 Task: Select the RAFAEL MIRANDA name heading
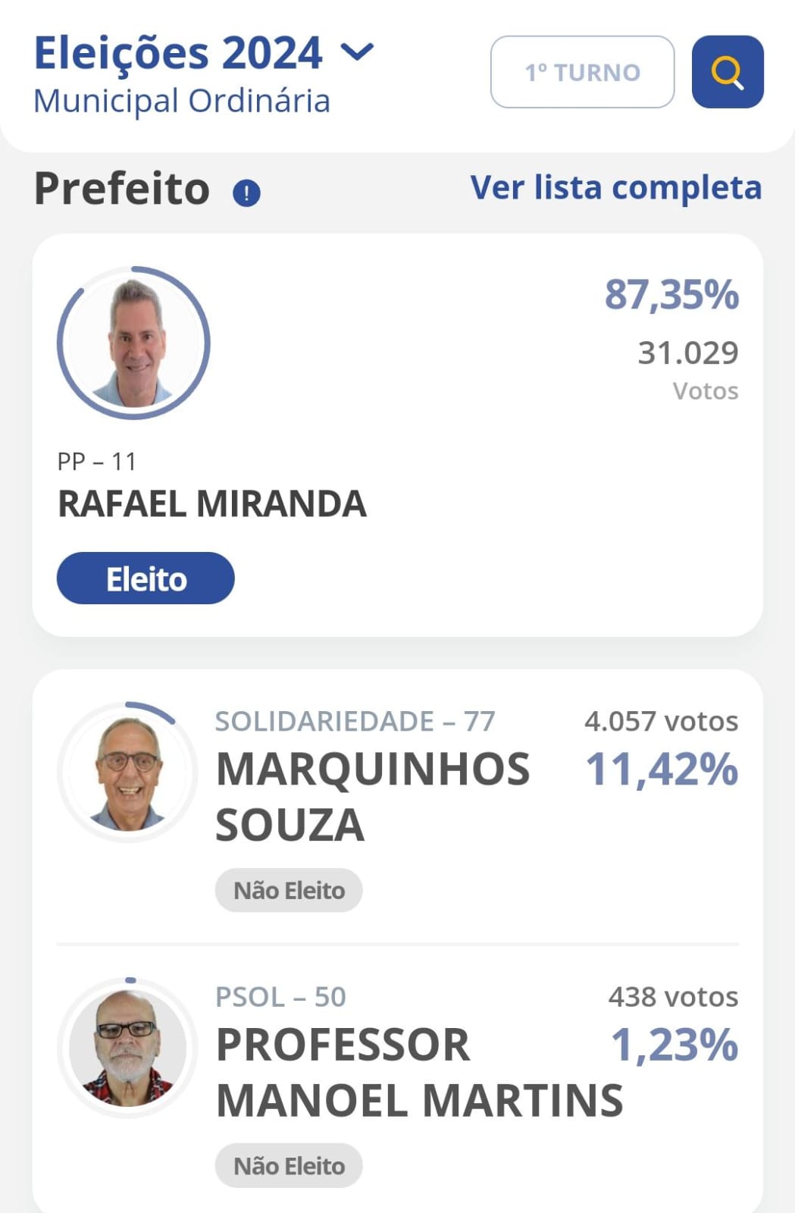pyautogui.click(x=212, y=504)
